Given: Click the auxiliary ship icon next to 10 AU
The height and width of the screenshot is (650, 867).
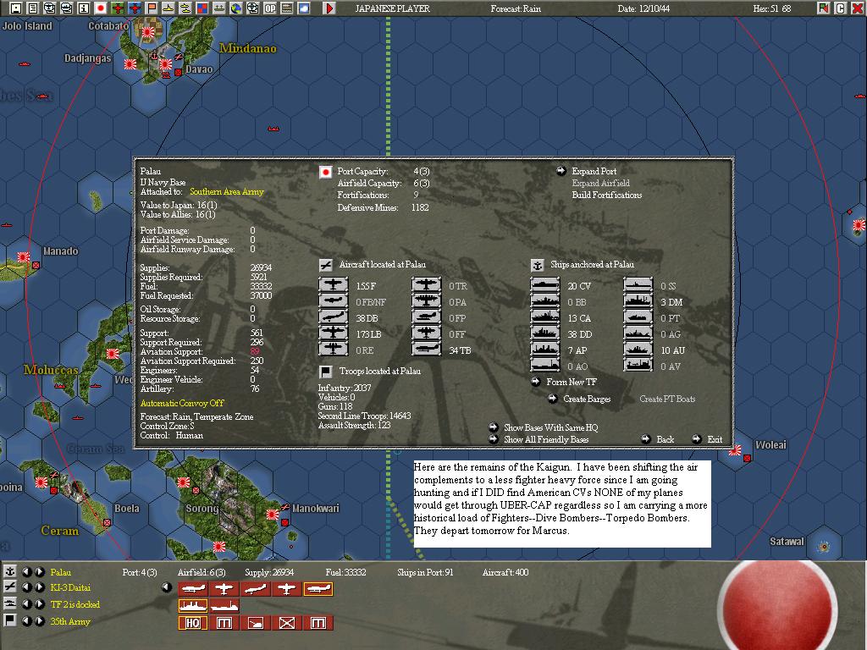Looking at the screenshot, I should pyautogui.click(x=638, y=350).
